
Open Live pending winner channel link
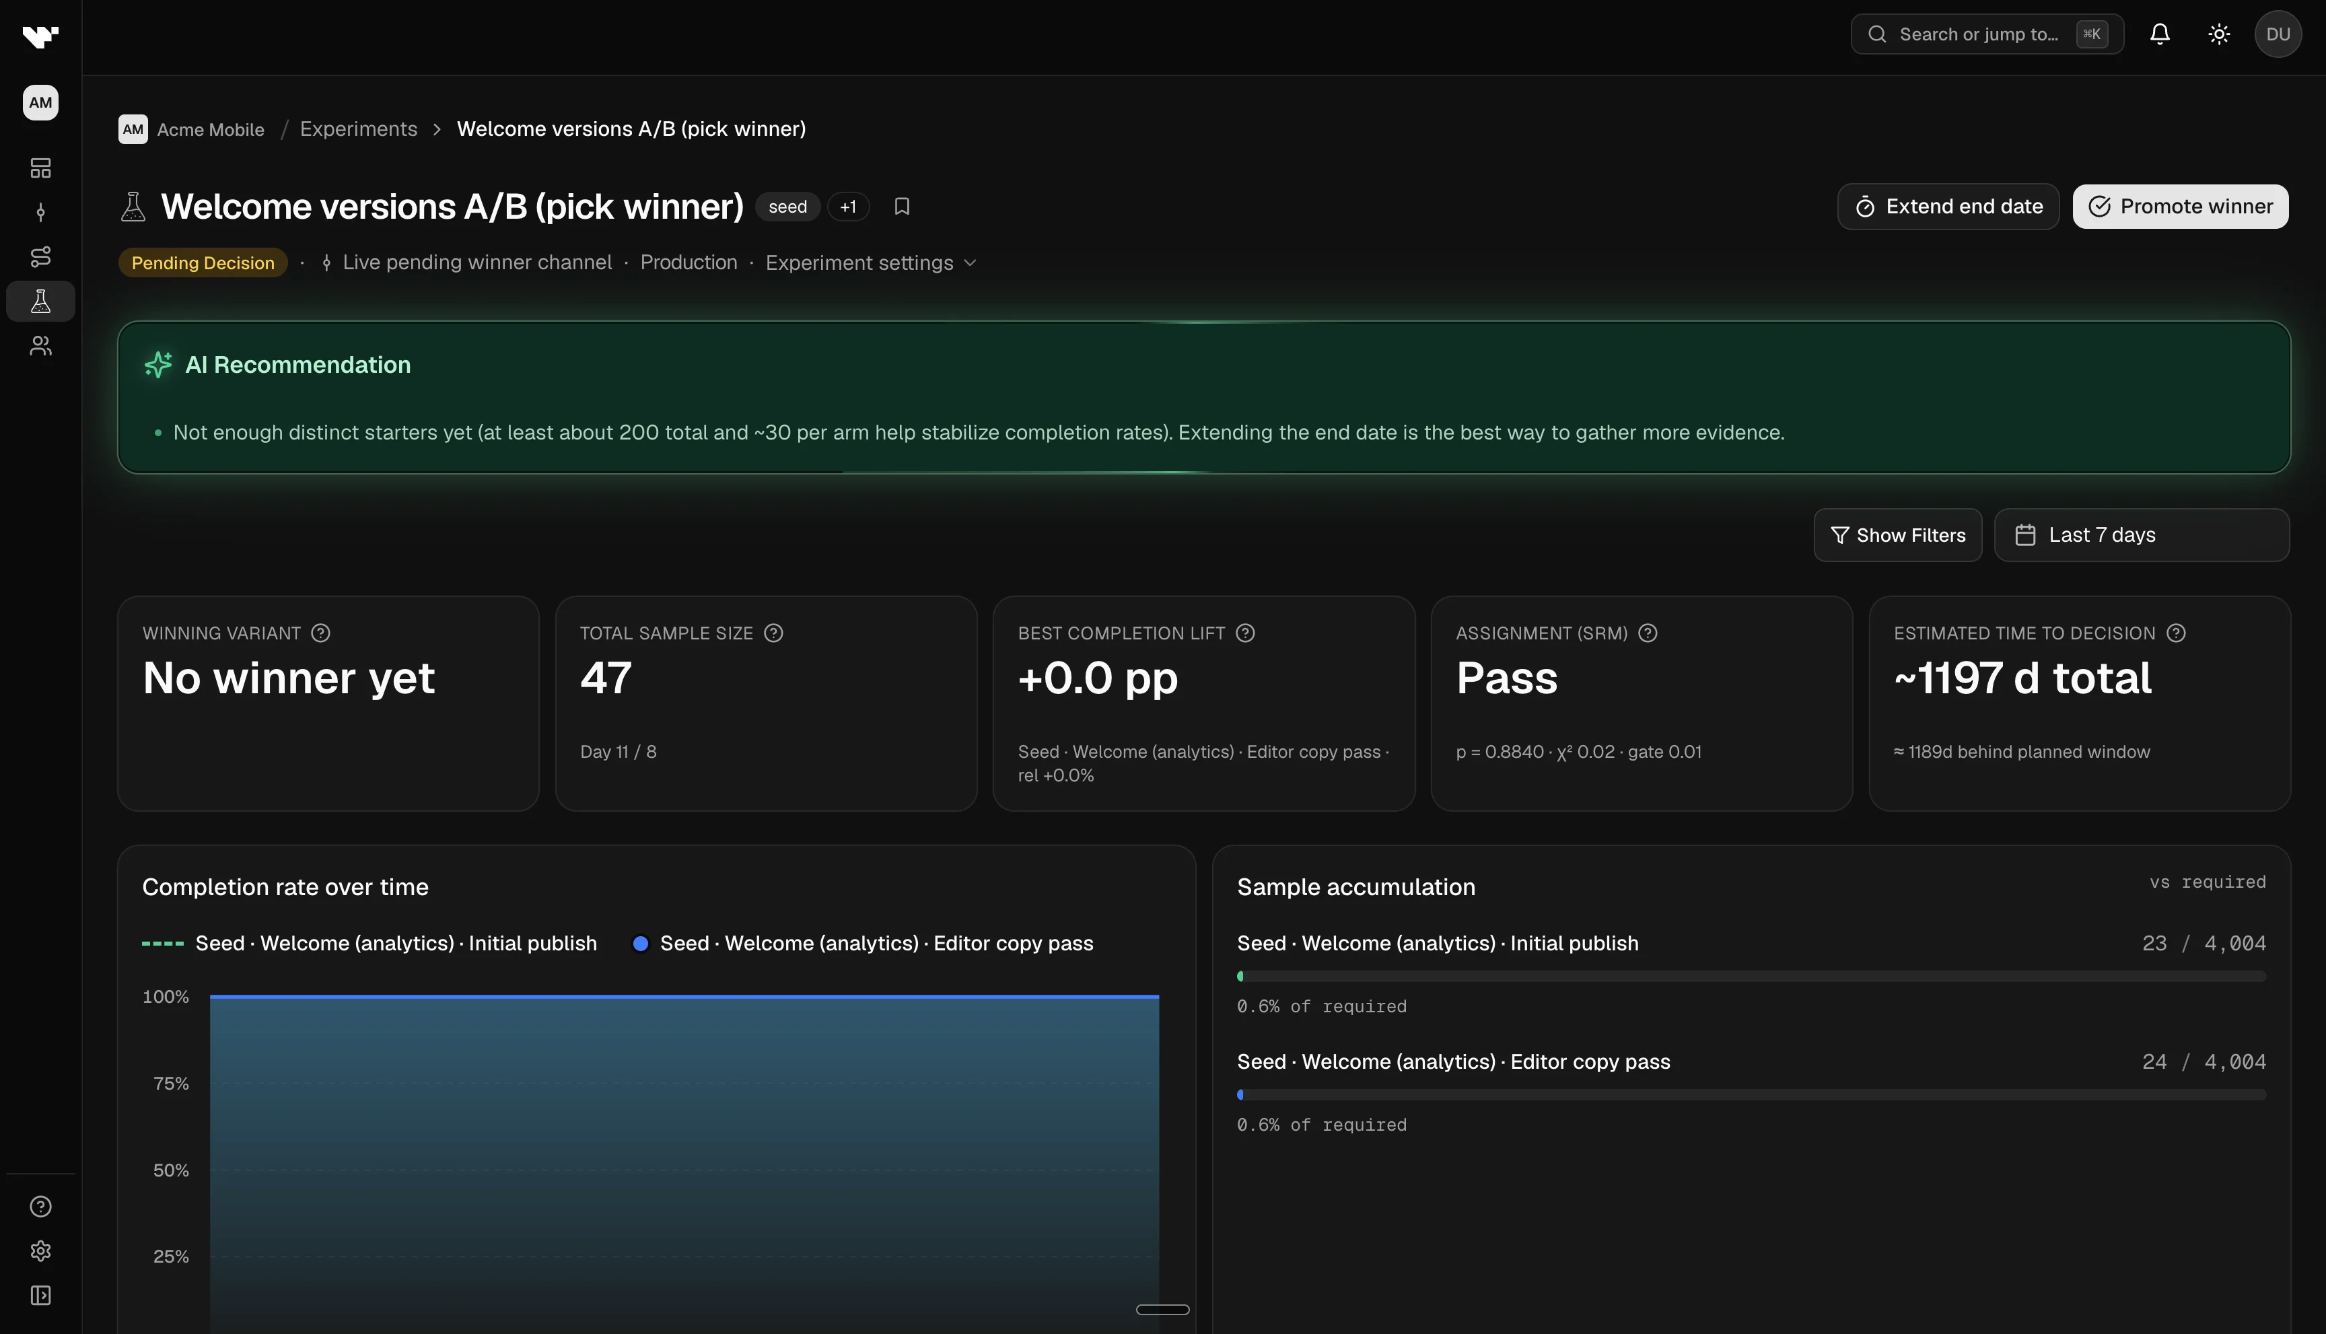(466, 263)
